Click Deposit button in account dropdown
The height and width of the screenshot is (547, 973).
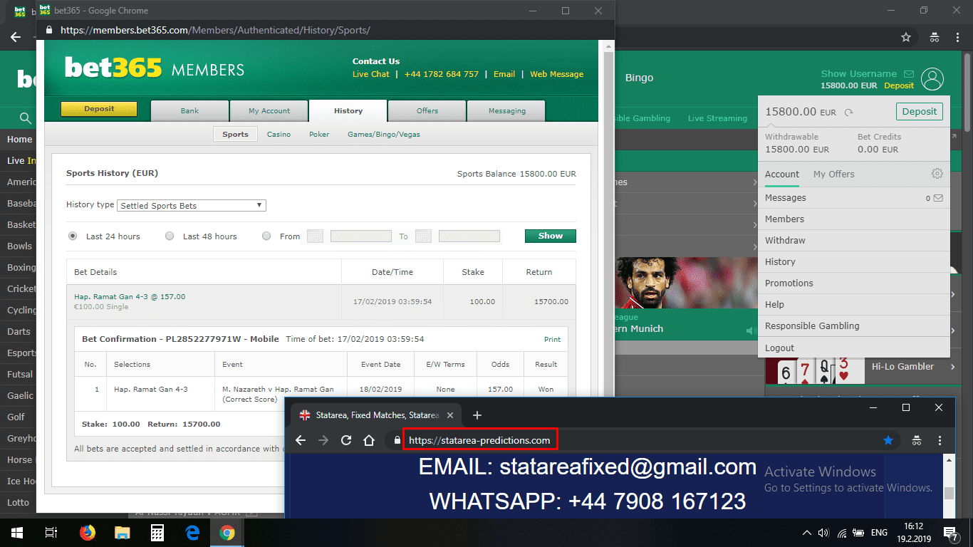920,112
